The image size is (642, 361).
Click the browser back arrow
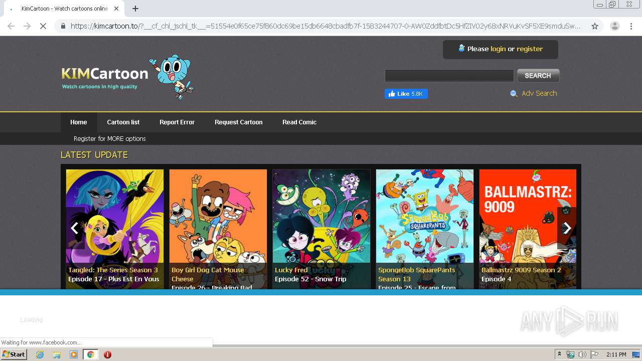(11, 26)
